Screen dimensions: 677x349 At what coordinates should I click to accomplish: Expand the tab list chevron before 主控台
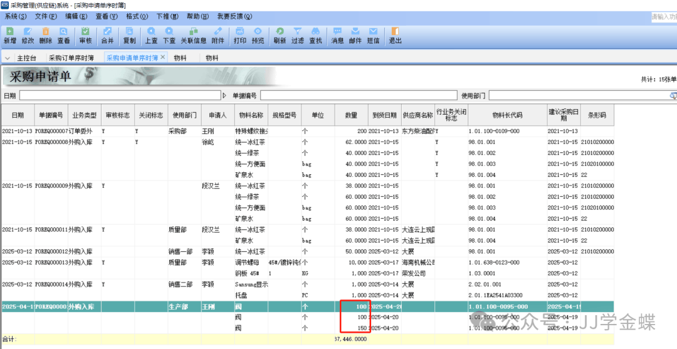pyautogui.click(x=8, y=58)
